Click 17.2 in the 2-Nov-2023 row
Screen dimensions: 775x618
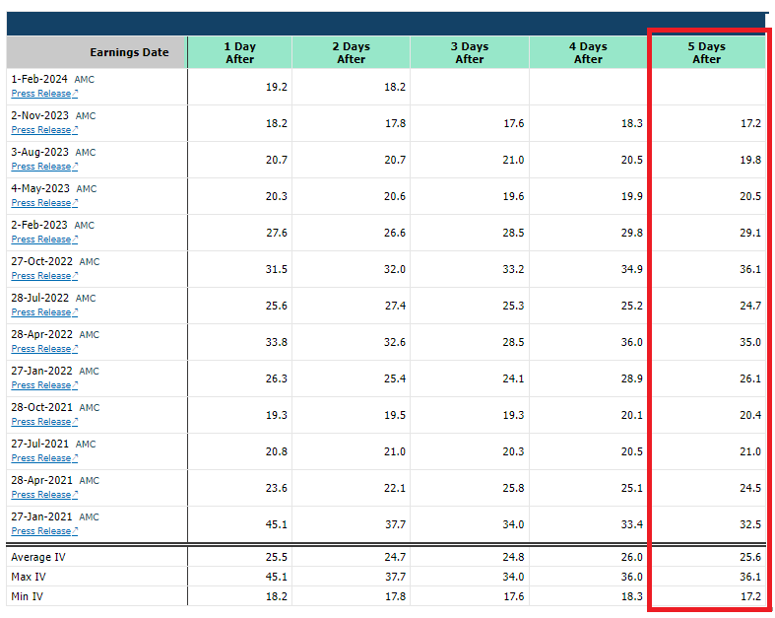click(750, 124)
